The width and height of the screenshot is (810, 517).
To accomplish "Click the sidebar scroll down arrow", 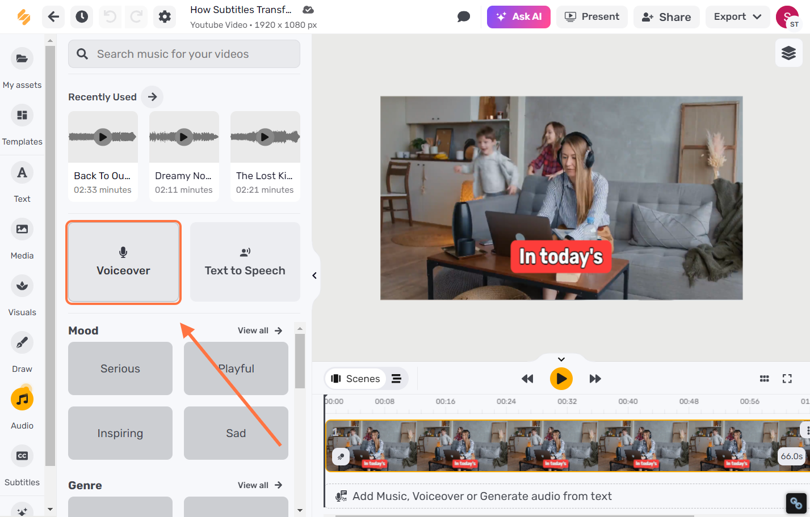I will [x=51, y=510].
